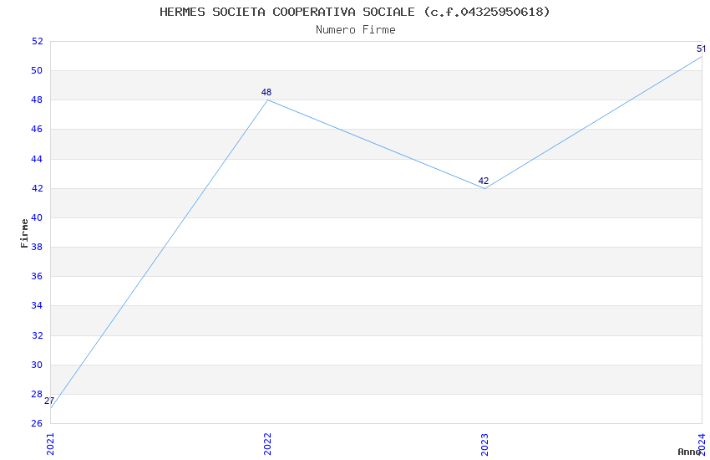The image size is (710, 460).
Task: Click the chart title HERMES SOCIETA COOPERATIVA SOCIALE
Action: (x=355, y=12)
